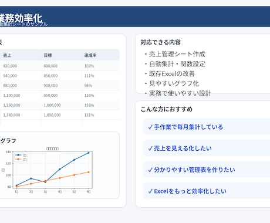Select the Excelをもっと効率化したい card
The width and height of the screenshot is (270, 223).
(x=207, y=191)
